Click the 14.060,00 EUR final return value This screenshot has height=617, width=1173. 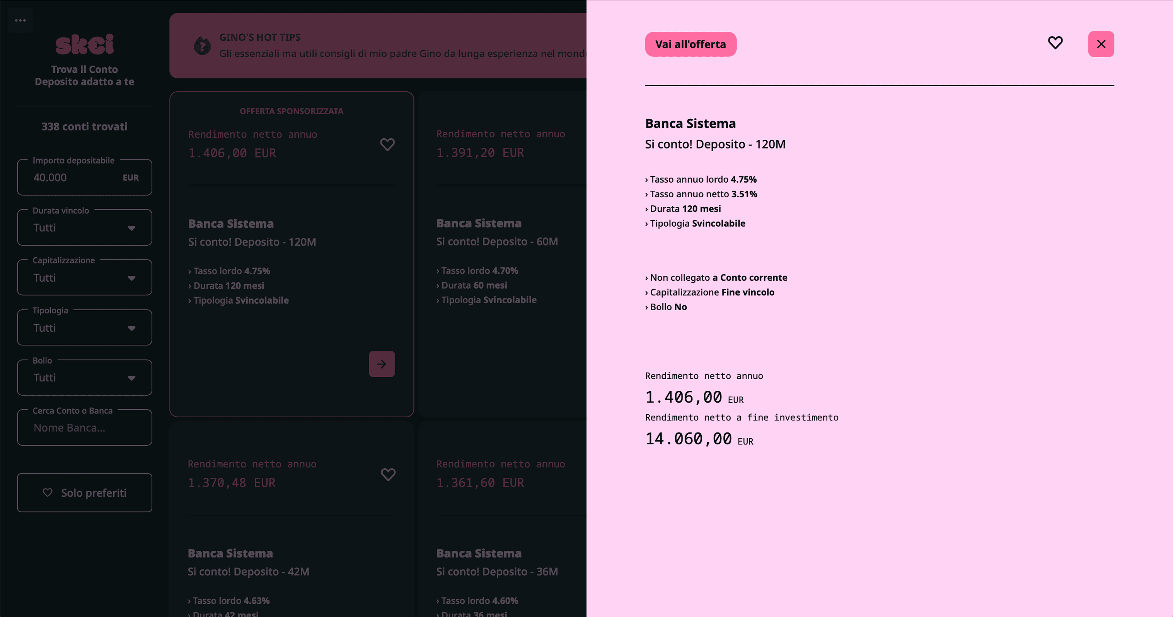click(x=699, y=439)
